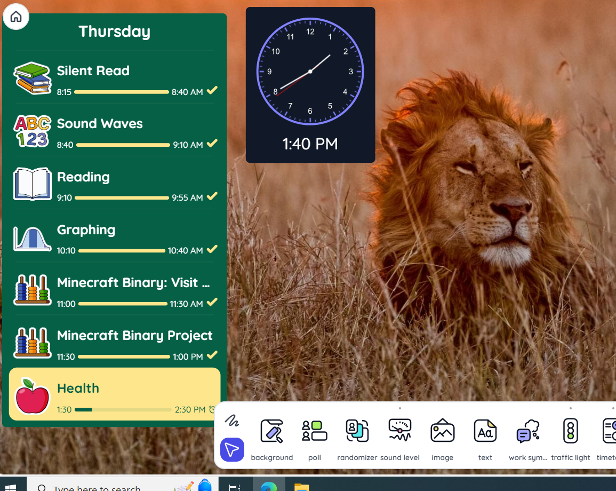Click the analog clock widget
Image resolution: width=616 pixels, height=491 pixels.
[x=310, y=72]
